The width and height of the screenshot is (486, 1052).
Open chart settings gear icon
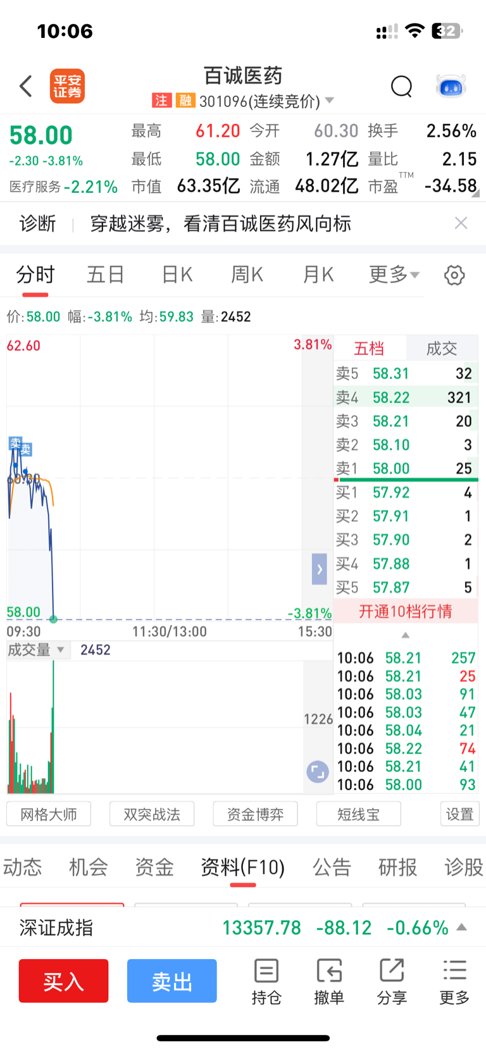(x=454, y=275)
